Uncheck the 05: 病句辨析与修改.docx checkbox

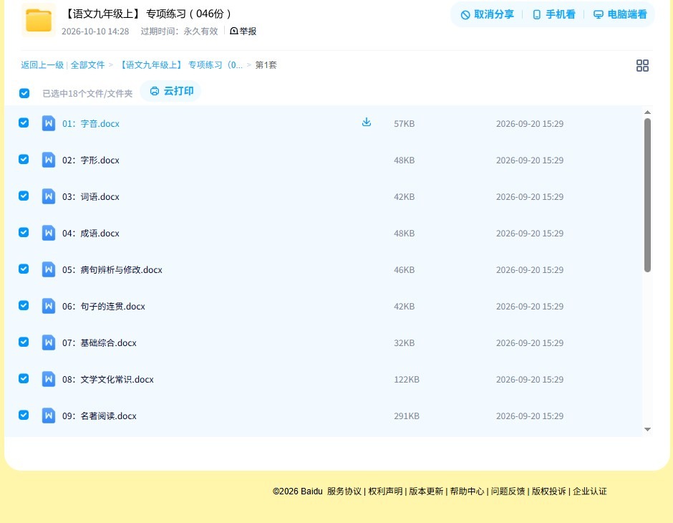click(x=24, y=269)
